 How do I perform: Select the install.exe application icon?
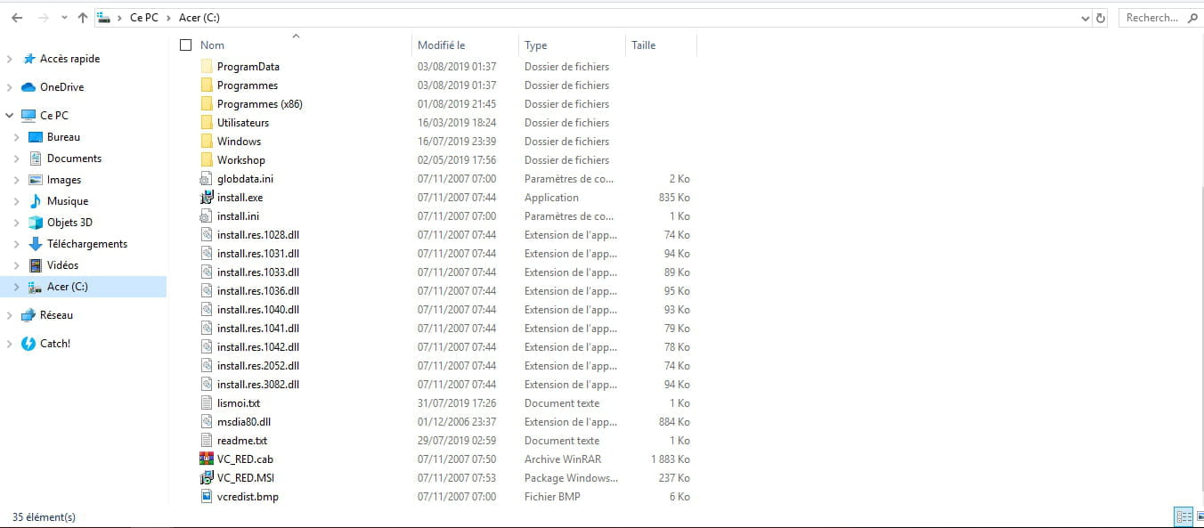coord(207,198)
